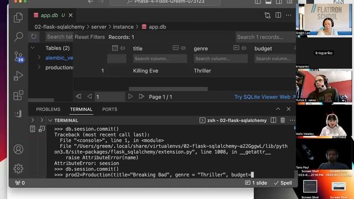Focus the Search 1 records field
Viewport: 354px width, 199px height.
coord(265,37)
